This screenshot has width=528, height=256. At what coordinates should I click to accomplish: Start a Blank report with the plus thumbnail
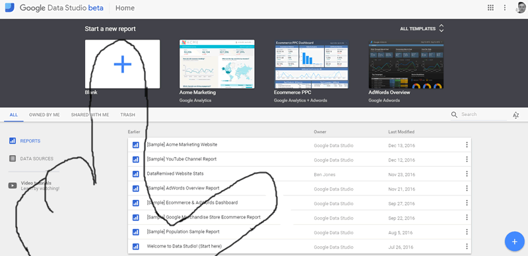point(123,64)
